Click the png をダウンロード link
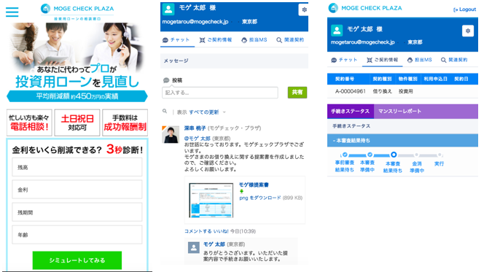The height and width of the screenshot is (272, 484). tap(260, 198)
